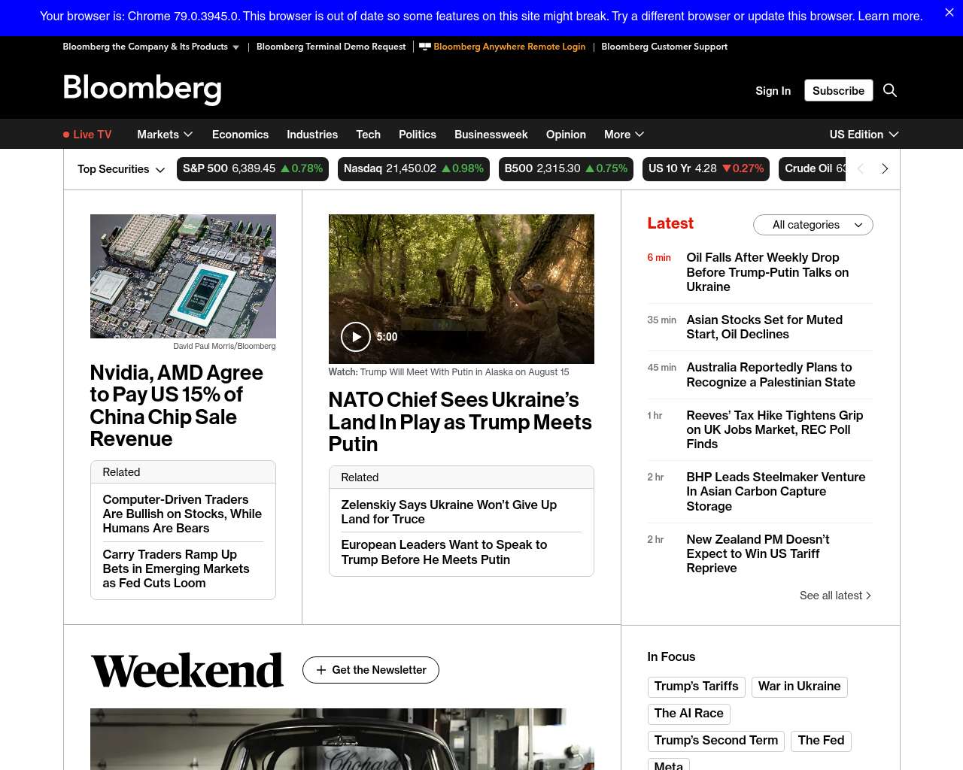The width and height of the screenshot is (963, 770).
Task: Click the Sign In link
Action: tap(773, 91)
